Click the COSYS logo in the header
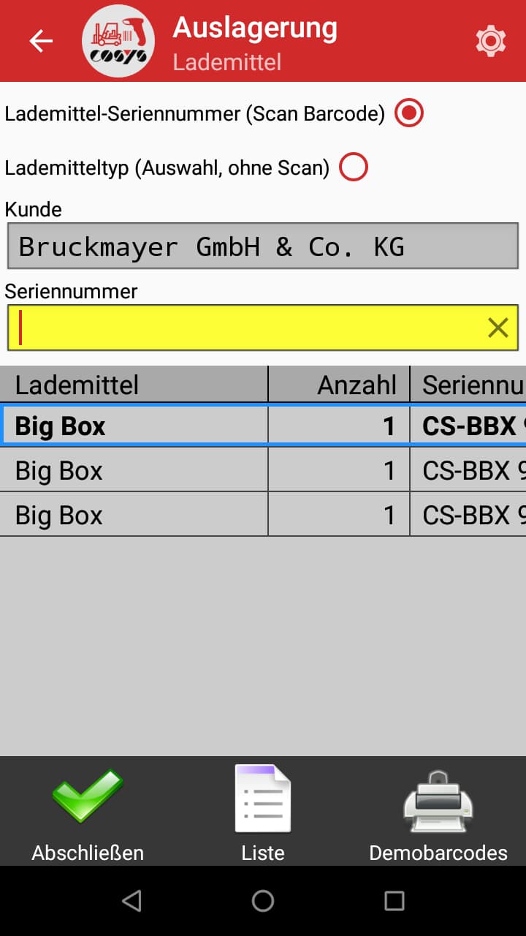Image resolution: width=526 pixels, height=936 pixels. [118, 41]
